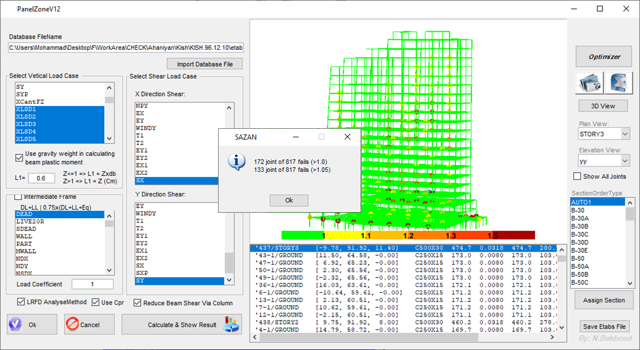Viewport: 640px width, 350px height.
Task: Toggle Reduce Beam Shear Via Column
Action: pos(137,303)
